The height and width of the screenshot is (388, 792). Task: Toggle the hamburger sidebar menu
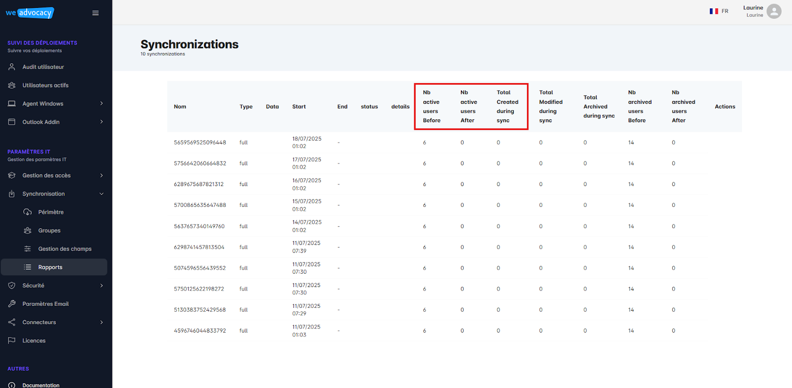pyautogui.click(x=96, y=13)
